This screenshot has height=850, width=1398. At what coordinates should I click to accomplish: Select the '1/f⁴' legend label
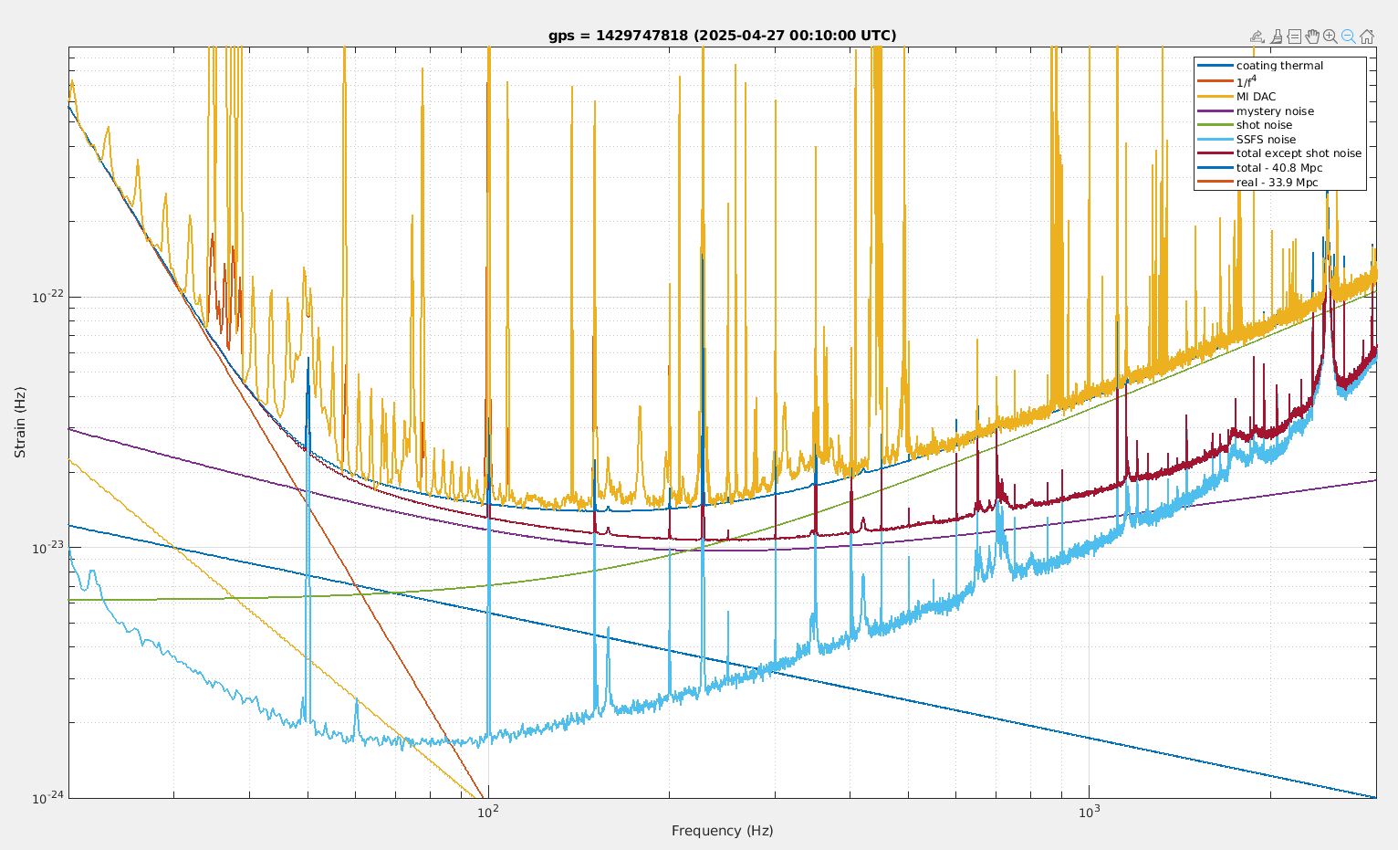click(1247, 81)
